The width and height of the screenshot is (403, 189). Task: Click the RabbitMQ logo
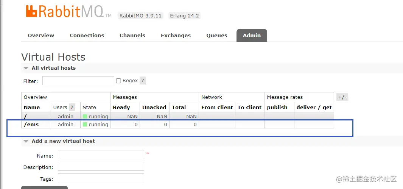pos(68,11)
